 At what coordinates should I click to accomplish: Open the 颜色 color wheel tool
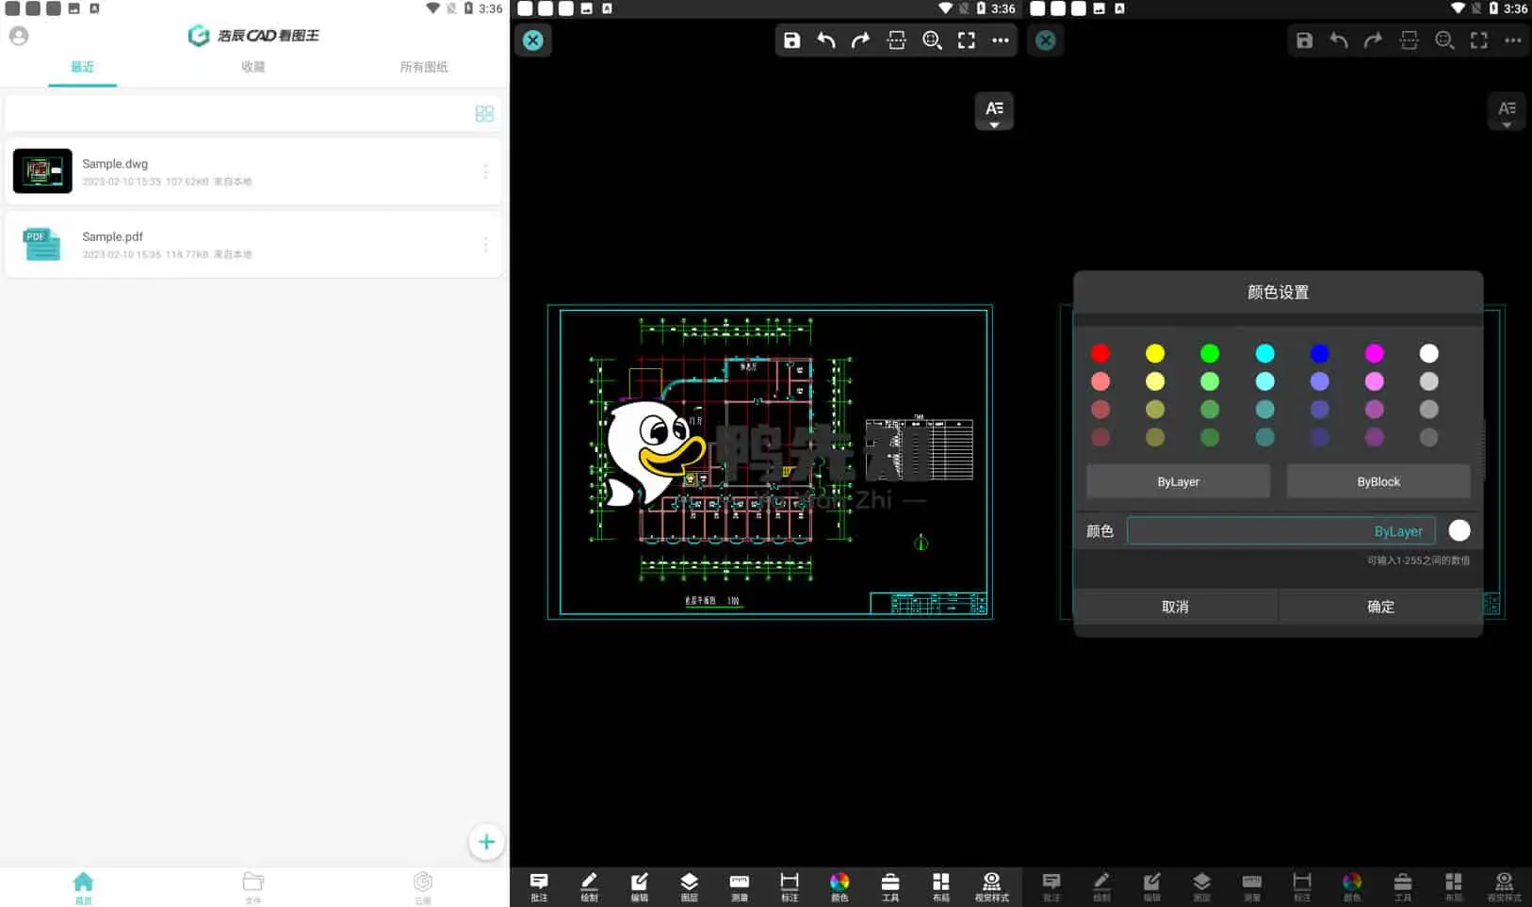pyautogui.click(x=839, y=885)
